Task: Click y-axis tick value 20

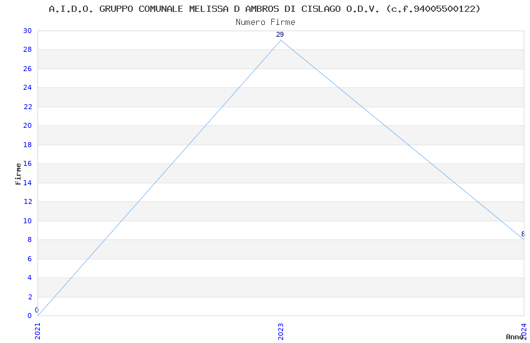Action: pyautogui.click(x=27, y=126)
